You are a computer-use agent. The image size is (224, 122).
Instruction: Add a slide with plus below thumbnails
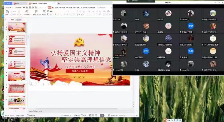(16, 111)
